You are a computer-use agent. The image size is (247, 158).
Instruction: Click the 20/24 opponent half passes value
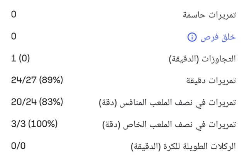click(25, 103)
